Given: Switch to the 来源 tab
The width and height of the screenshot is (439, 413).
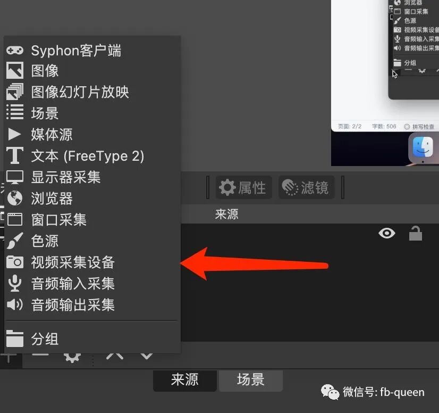Looking at the screenshot, I should pyautogui.click(x=184, y=381).
